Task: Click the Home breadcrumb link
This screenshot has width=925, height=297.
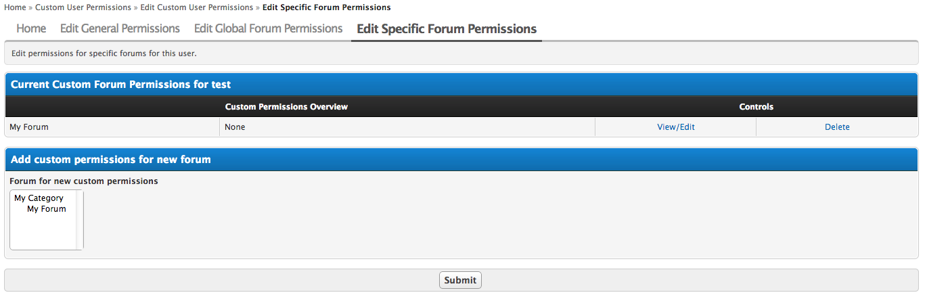Action: [x=15, y=7]
